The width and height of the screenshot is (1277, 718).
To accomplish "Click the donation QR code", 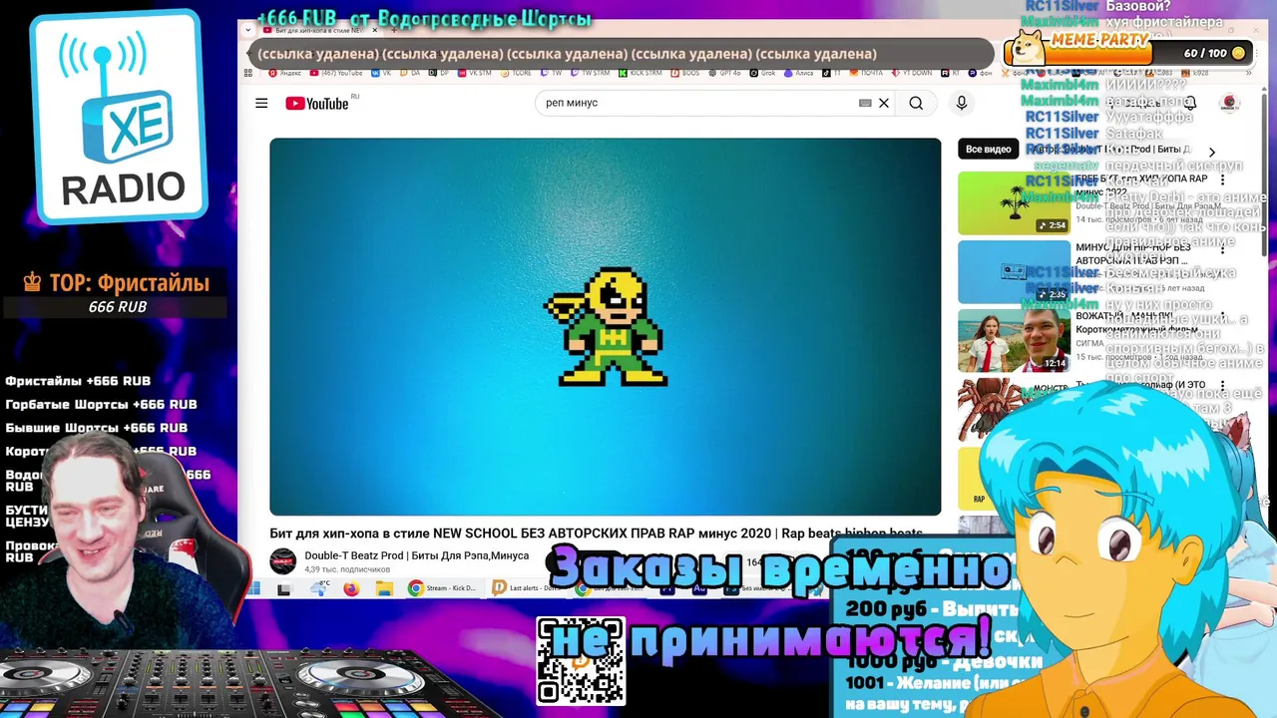I will [581, 661].
